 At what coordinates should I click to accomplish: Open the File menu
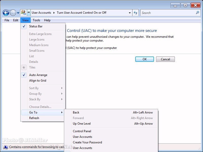click(7, 20)
